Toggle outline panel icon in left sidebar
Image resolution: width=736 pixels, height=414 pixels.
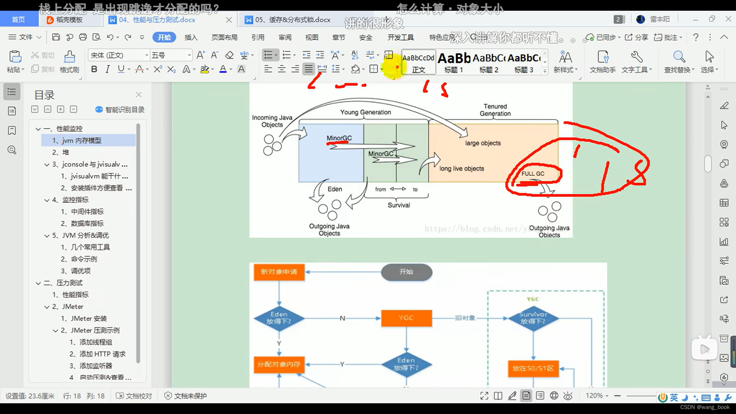12,92
